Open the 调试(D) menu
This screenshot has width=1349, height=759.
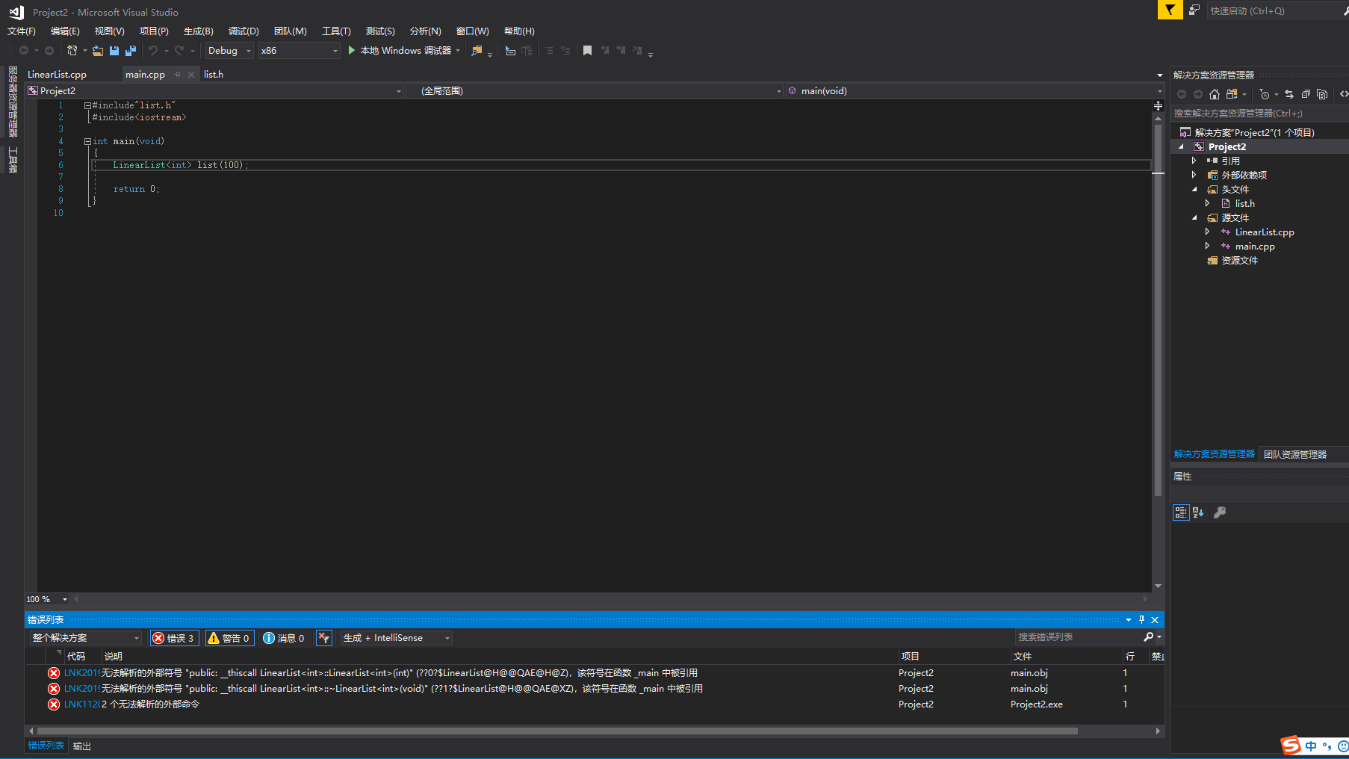pyautogui.click(x=244, y=31)
